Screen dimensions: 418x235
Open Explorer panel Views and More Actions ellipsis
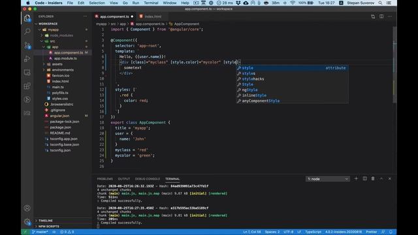click(x=85, y=16)
